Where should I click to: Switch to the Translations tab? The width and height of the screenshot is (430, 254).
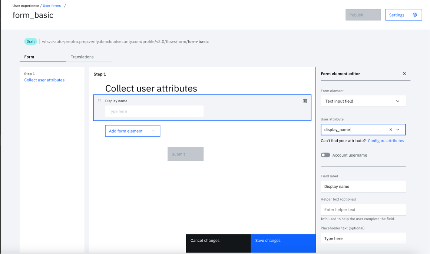click(82, 57)
